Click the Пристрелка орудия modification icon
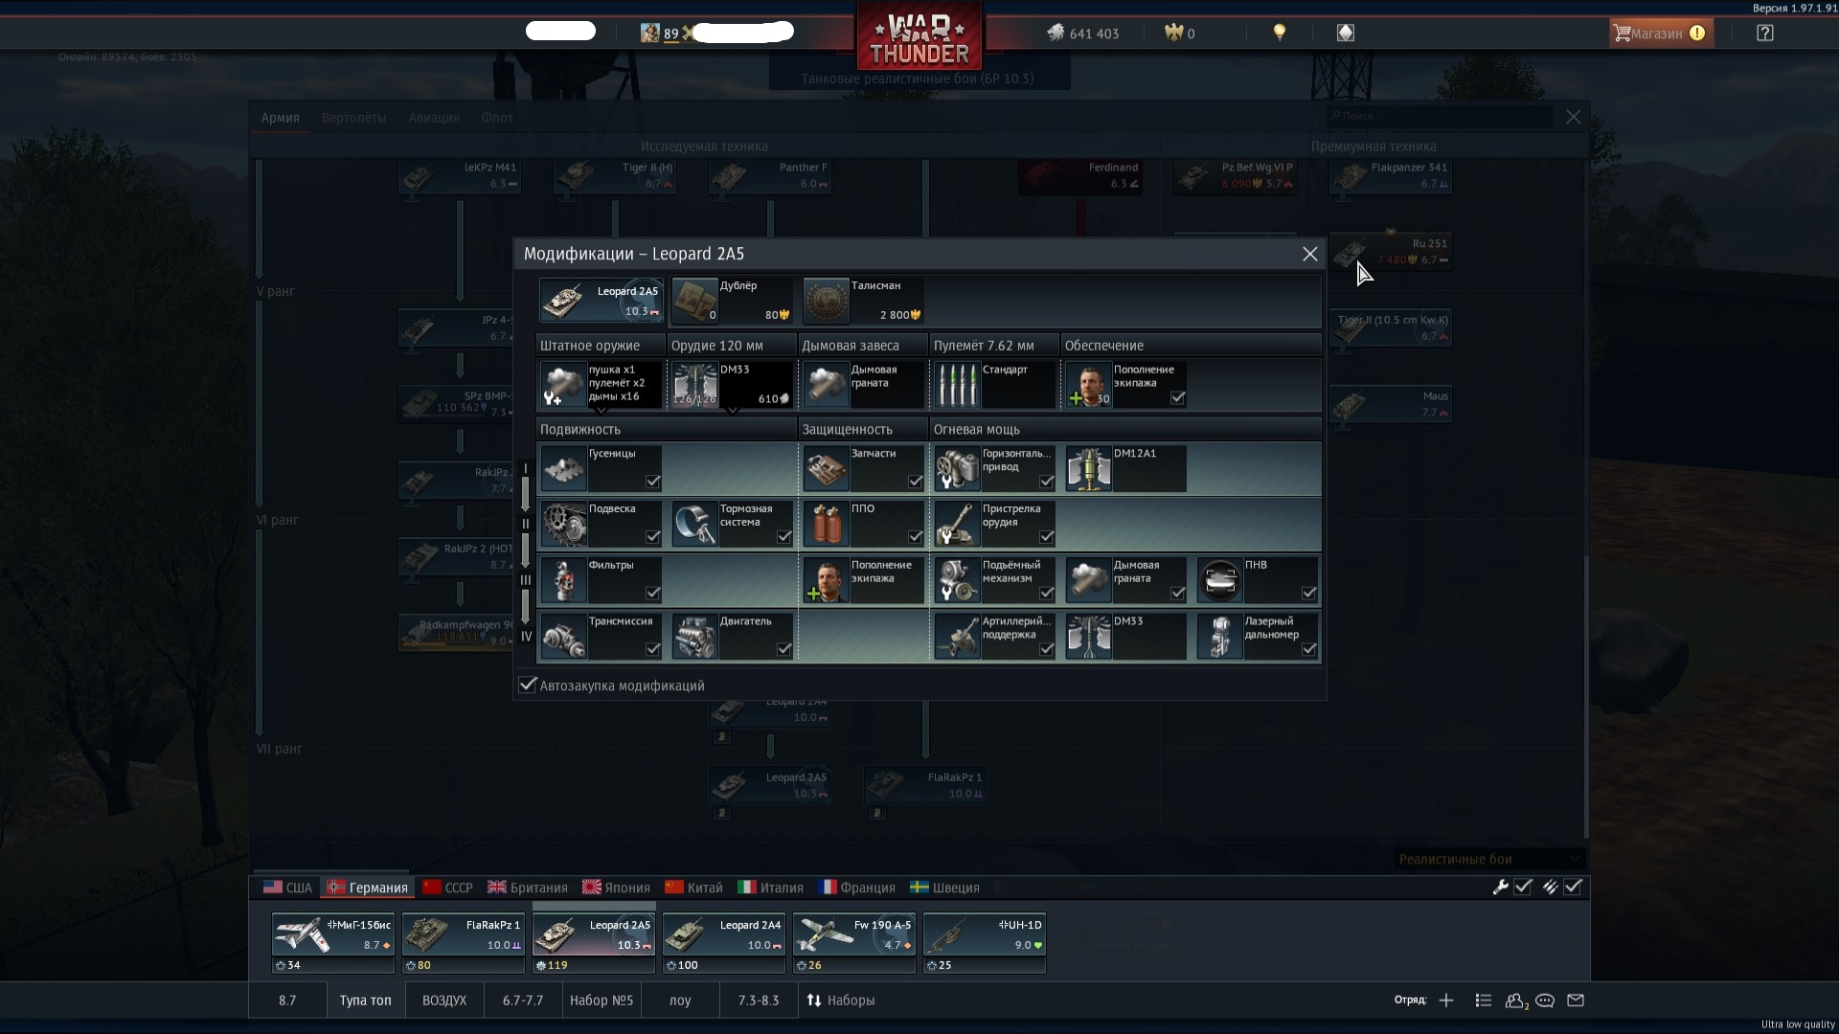 point(958,525)
